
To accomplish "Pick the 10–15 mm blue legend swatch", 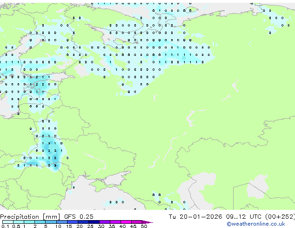I will pos(62,222).
